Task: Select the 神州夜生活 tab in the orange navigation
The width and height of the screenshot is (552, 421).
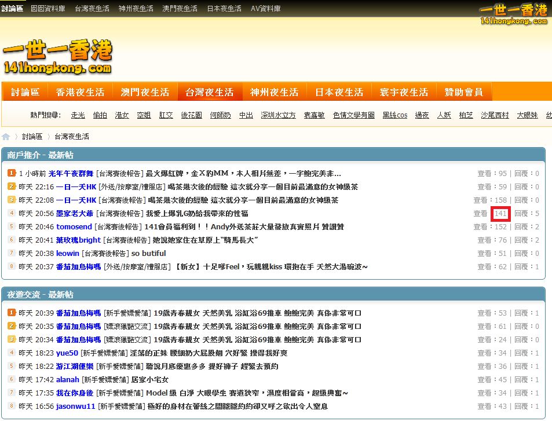Action: pos(274,92)
